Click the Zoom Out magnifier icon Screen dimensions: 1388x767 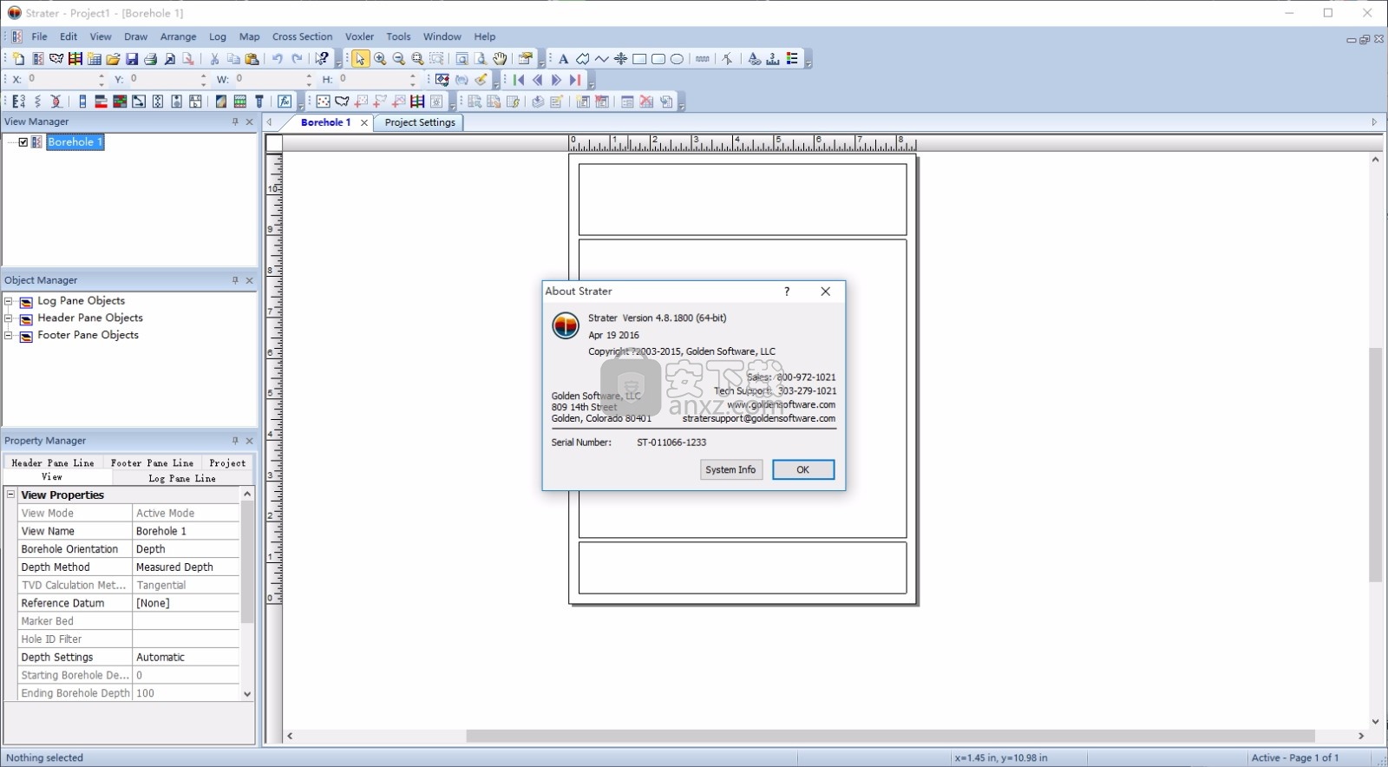[399, 58]
